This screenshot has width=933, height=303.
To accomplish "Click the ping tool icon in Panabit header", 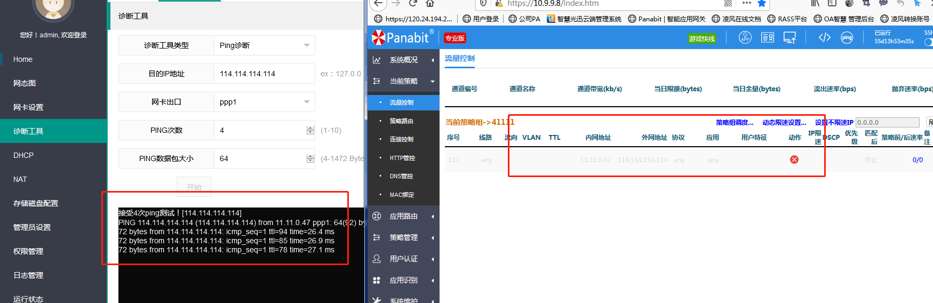I will 847,37.
